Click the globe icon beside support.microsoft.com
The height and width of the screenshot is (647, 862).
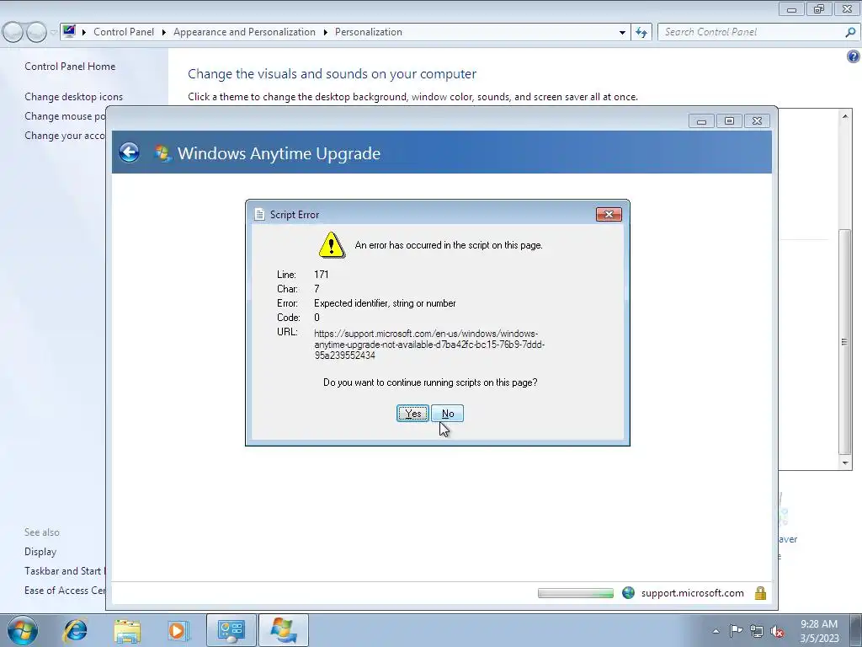(628, 592)
